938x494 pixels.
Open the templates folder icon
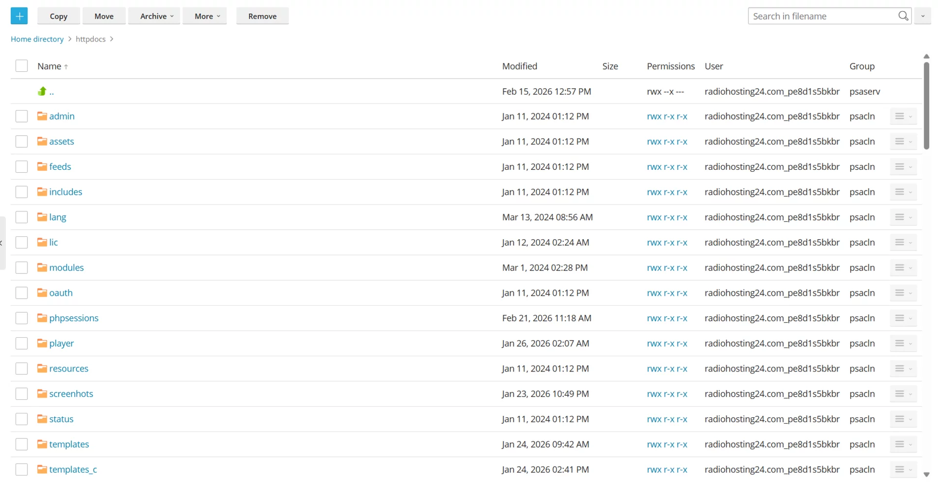(42, 444)
